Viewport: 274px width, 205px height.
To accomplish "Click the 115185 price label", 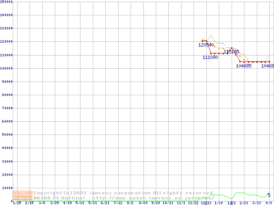I will pos(231,51).
